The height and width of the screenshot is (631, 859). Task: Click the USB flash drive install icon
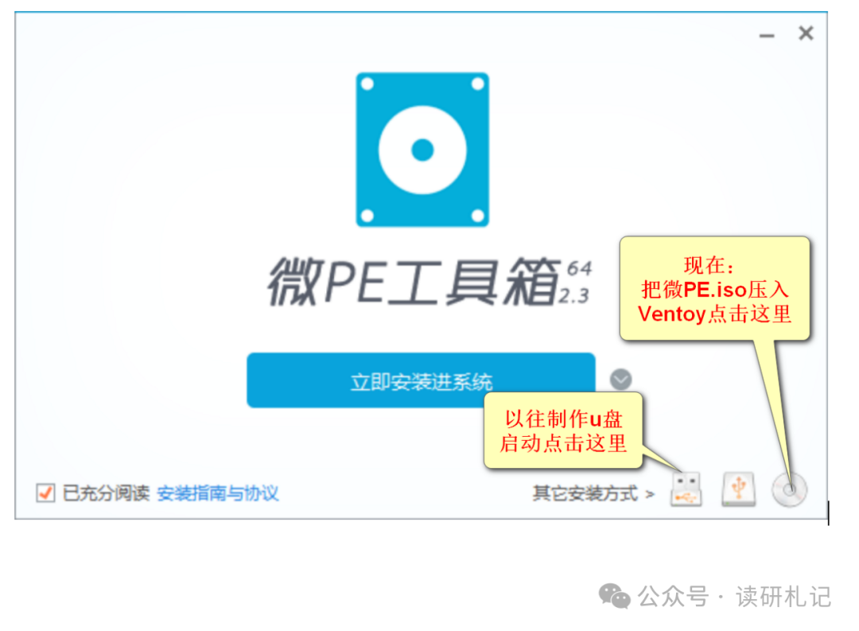tap(686, 489)
